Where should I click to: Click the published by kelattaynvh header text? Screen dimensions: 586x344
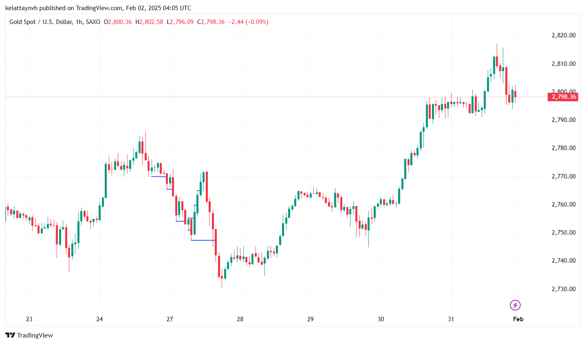98,8
